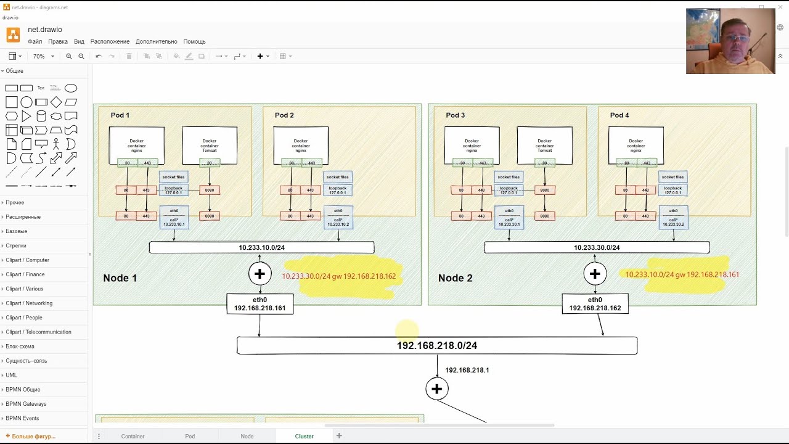Expand the Clipart / Networking section
The width and height of the screenshot is (789, 444).
click(44, 303)
